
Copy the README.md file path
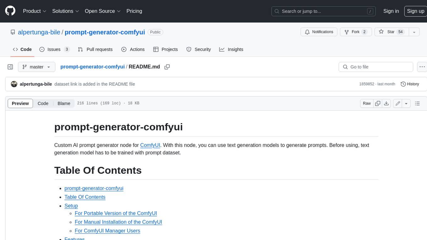(x=167, y=67)
